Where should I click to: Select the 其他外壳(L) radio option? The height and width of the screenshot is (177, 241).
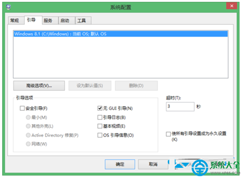tap(28, 126)
